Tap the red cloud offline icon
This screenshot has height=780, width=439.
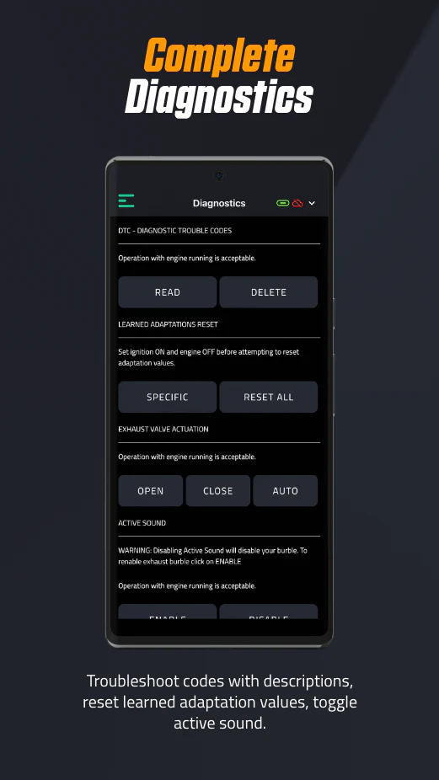click(297, 203)
